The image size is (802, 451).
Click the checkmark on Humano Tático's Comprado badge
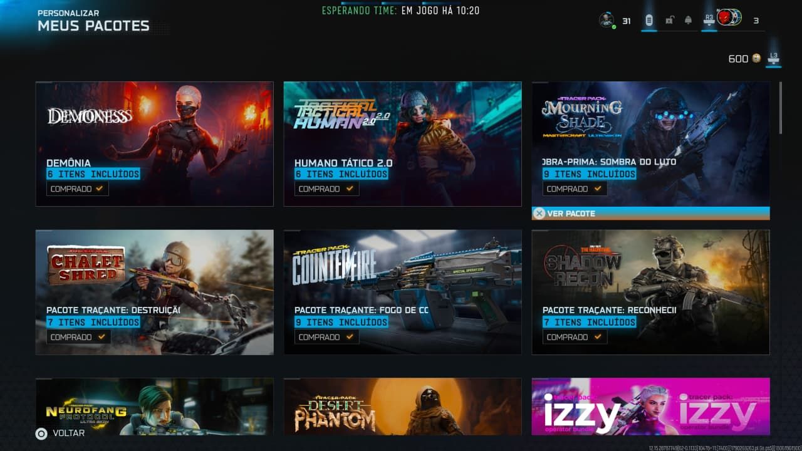click(x=350, y=188)
